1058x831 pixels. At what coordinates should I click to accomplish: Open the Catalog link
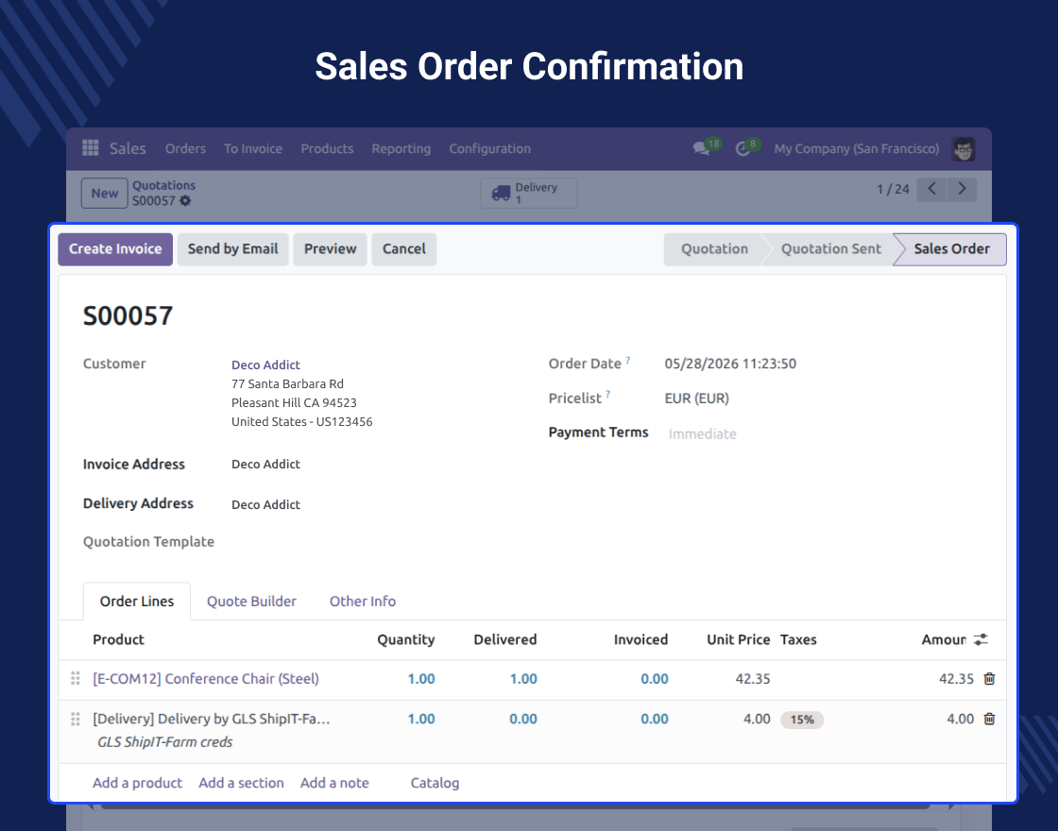click(435, 783)
